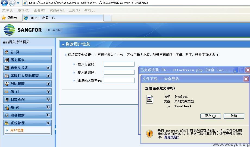Image resolution: width=250 pixels, height=147 pixels.
Task: Click 保存(S) in the download dialog
Action: click(x=210, y=116)
